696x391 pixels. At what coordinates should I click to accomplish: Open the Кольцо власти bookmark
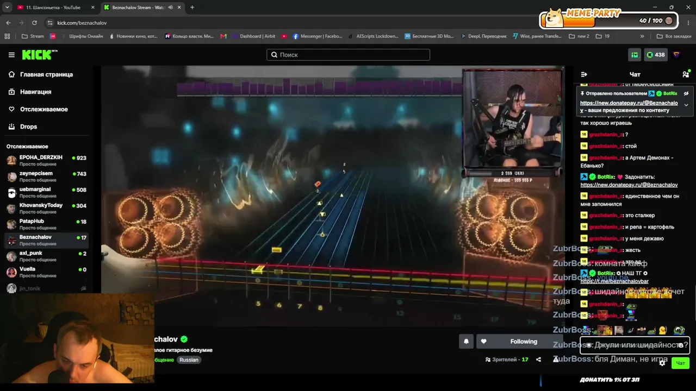coord(189,36)
